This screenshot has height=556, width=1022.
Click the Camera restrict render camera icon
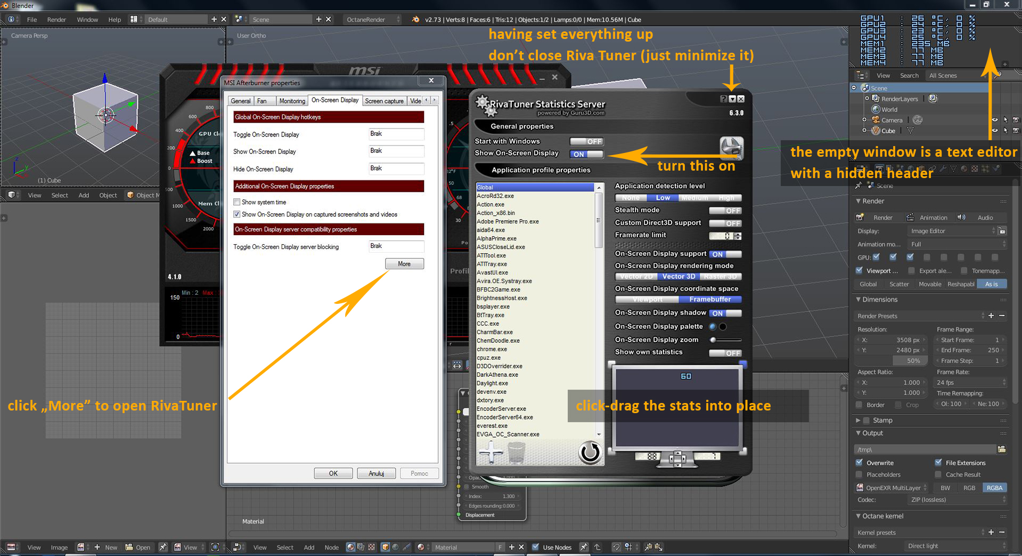point(1016,120)
